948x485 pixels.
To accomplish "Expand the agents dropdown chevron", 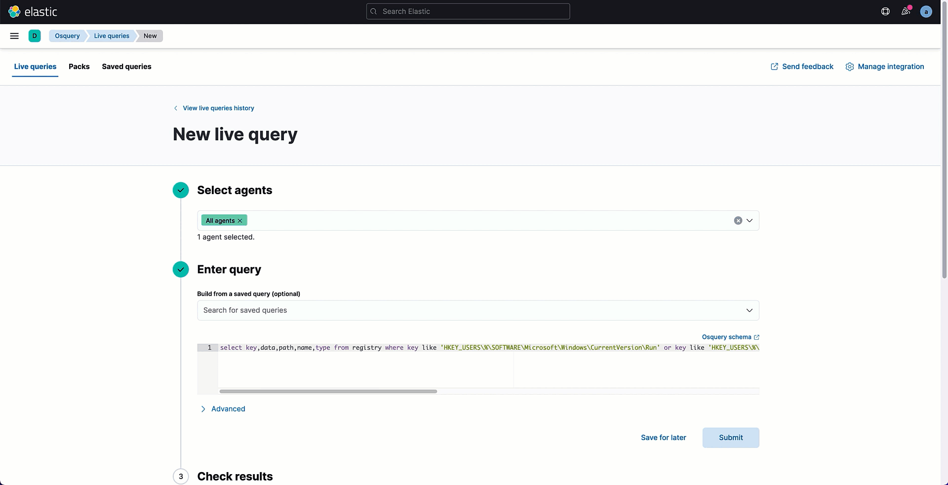I will [x=750, y=221].
